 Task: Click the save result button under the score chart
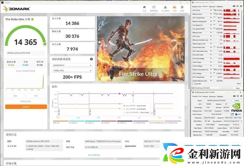pyautogui.click(x=36, y=96)
